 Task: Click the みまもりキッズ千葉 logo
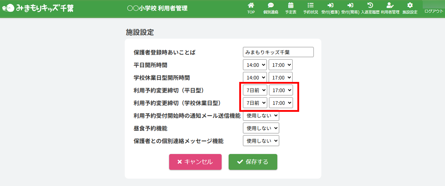tap(38, 8)
